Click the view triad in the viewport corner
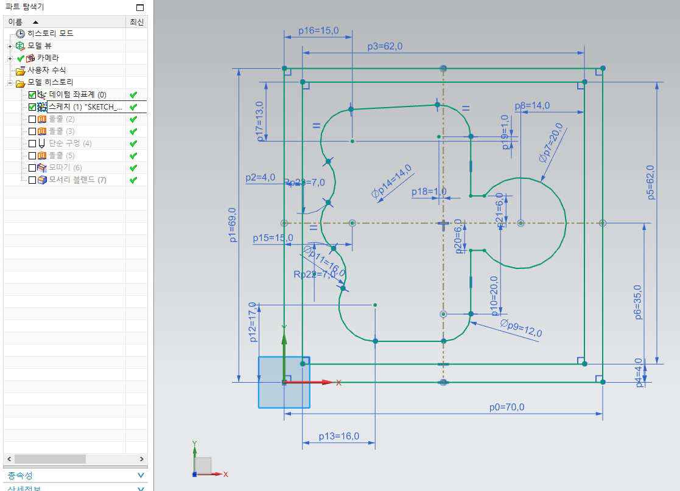 tap(209, 461)
